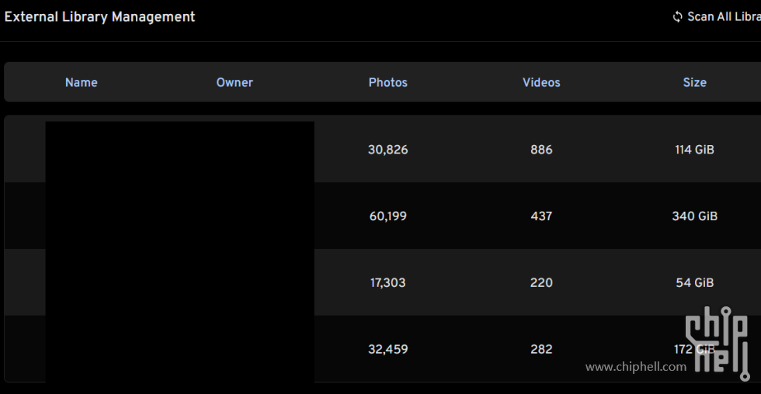Click the 30,826 photos count
Viewport: 761px width, 394px height.
tap(387, 150)
